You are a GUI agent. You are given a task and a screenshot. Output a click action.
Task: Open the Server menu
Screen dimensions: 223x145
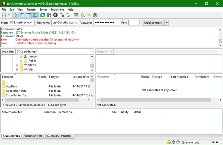[x=43, y=10]
